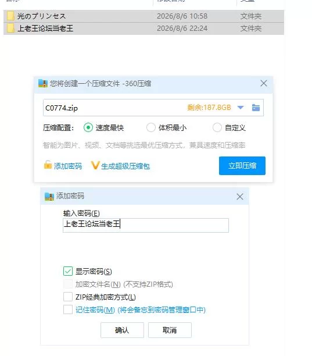Click the date 2026/8/6 10:58
This screenshot has width=312, height=356.
(x=182, y=16)
